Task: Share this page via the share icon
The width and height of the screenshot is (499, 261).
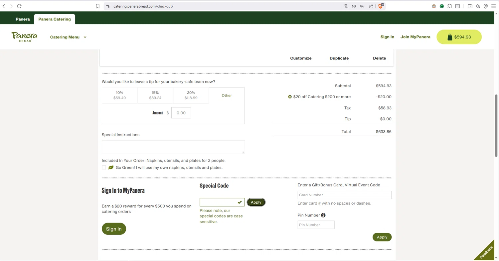Action: [371, 6]
